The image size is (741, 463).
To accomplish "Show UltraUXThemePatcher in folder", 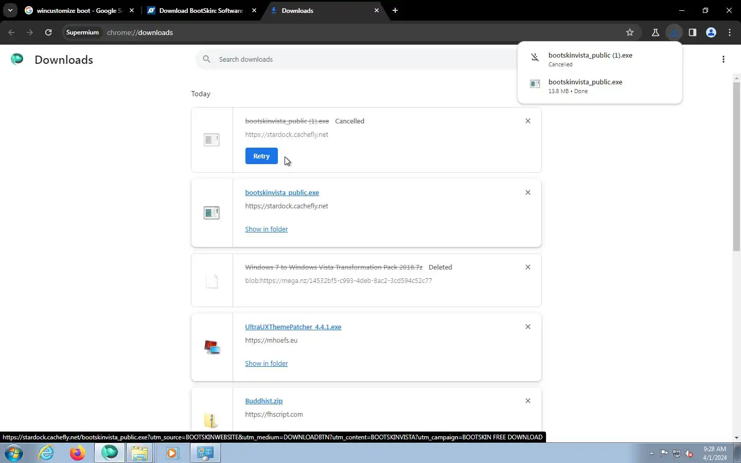I will (x=267, y=363).
